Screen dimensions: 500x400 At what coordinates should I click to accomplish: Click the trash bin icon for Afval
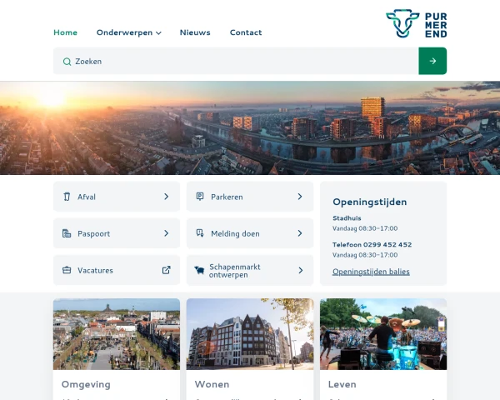[x=67, y=197]
